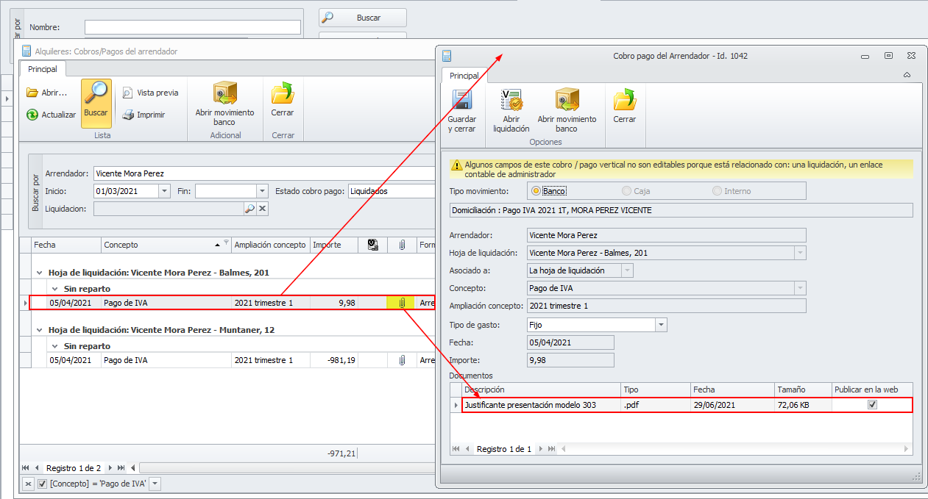
Task: Open the Fin date dropdown
Action: pos(262,191)
